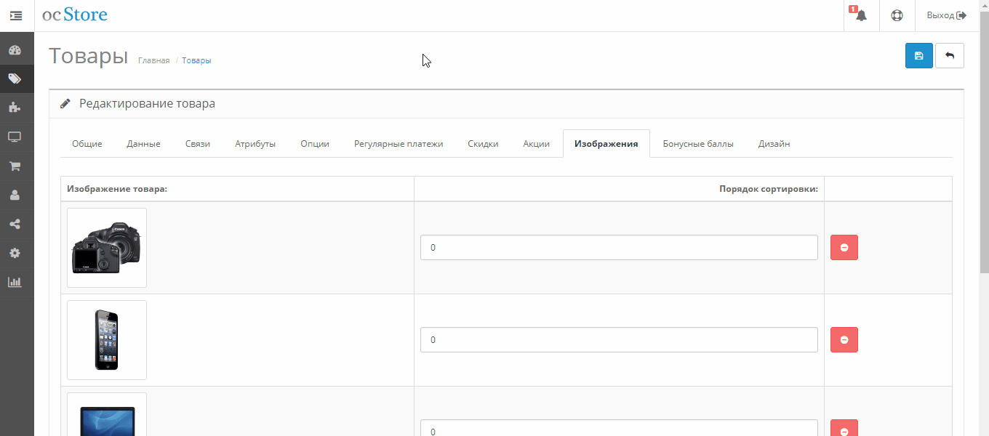Open the settings gear icon in sidebar

pos(15,254)
